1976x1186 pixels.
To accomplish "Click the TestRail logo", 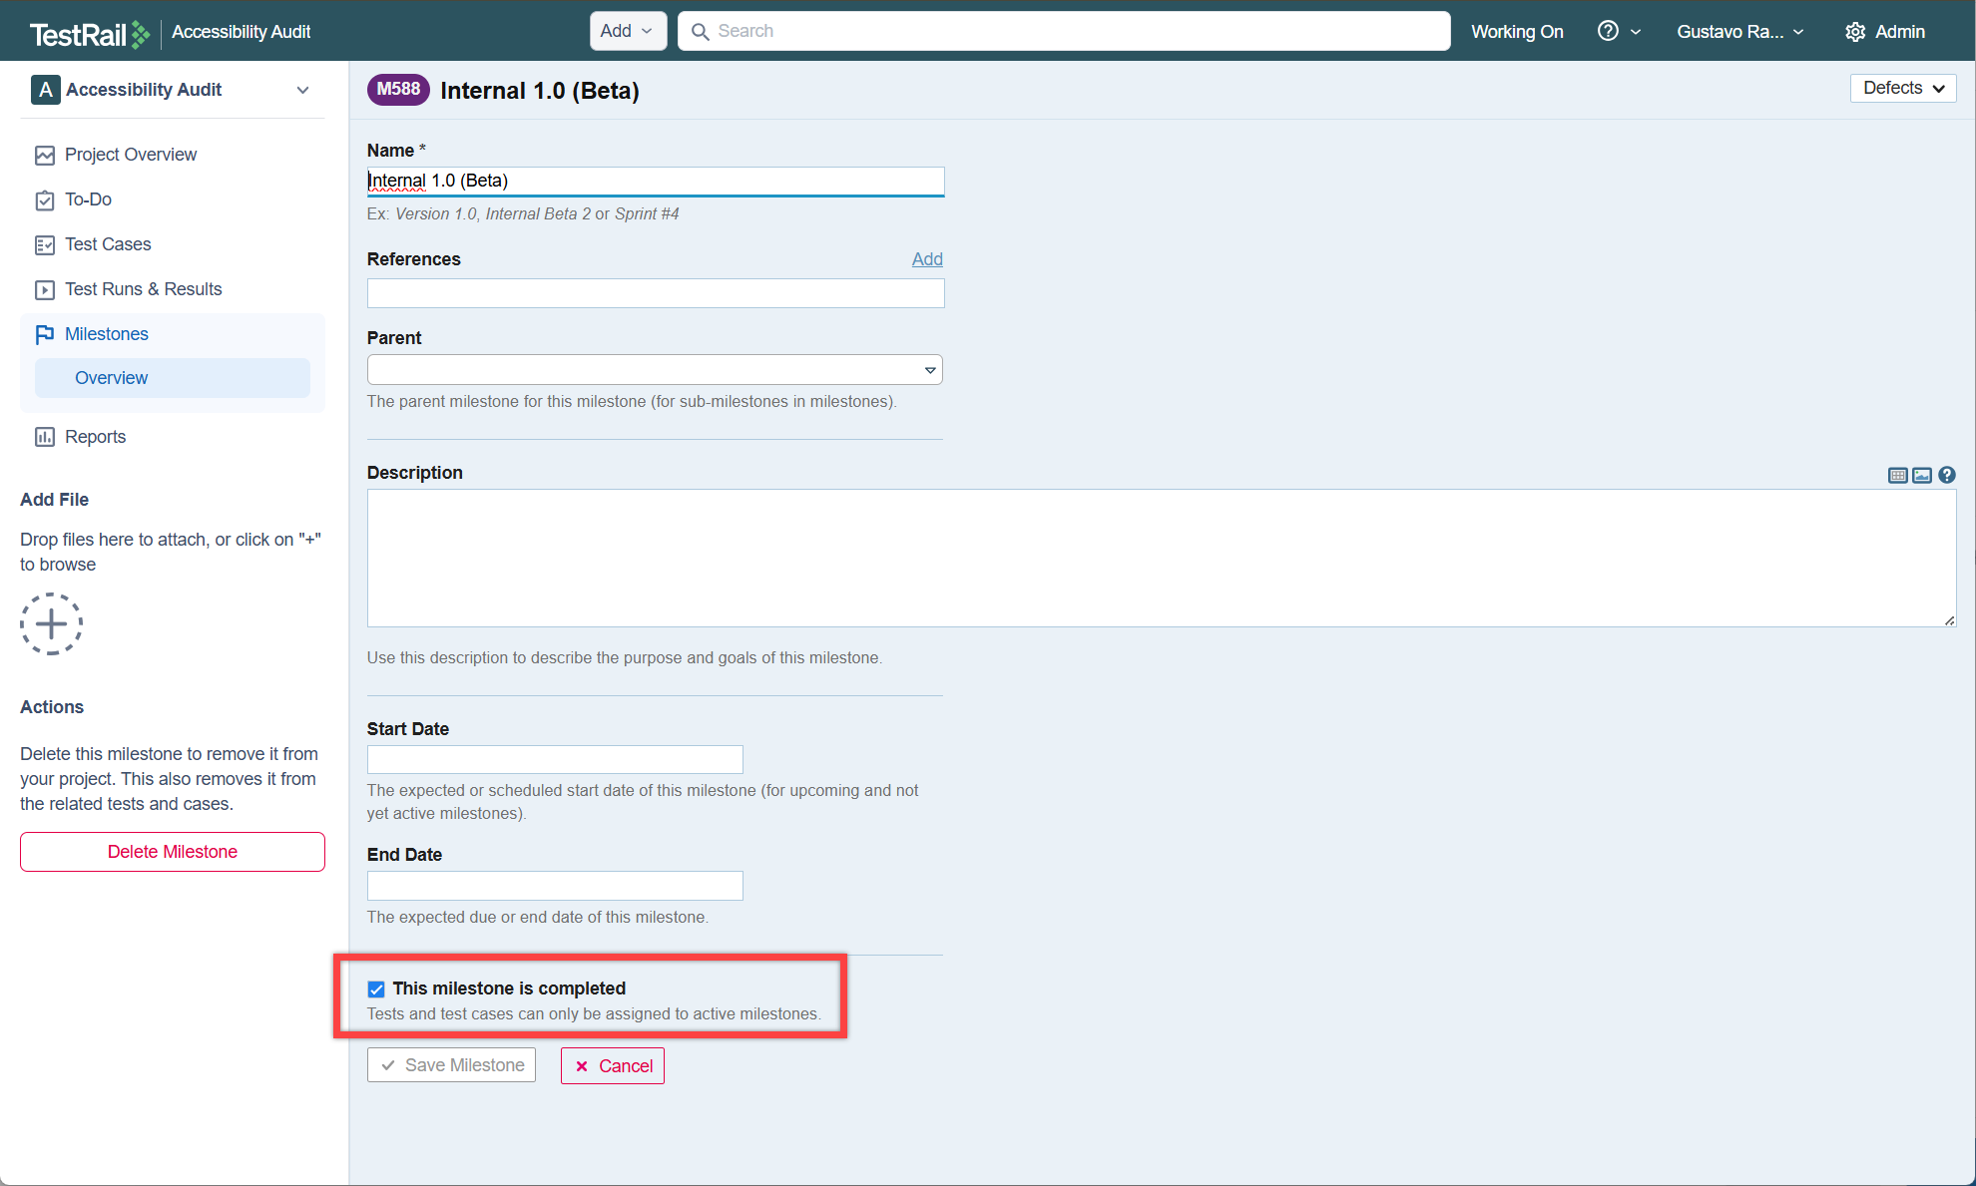I will point(90,34).
